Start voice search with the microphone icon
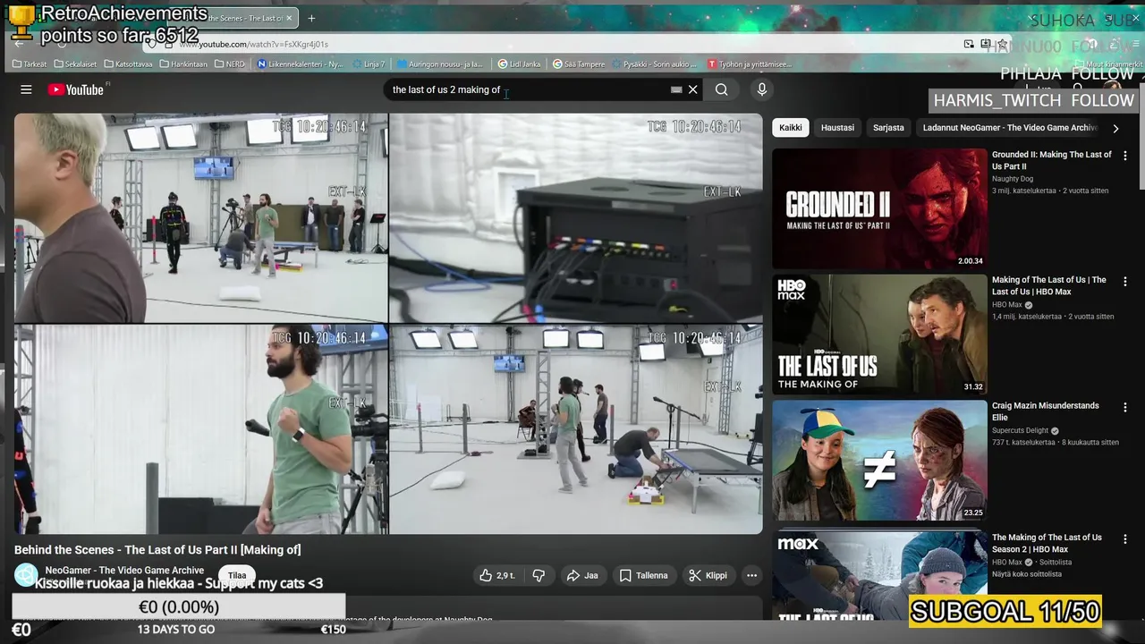The image size is (1145, 644). coord(762,89)
